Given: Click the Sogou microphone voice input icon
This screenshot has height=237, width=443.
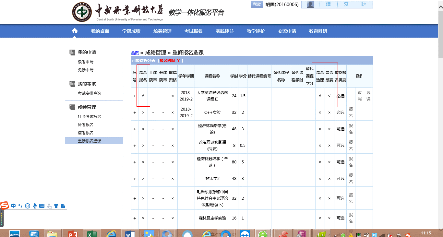Looking at the screenshot, I should point(35,206).
